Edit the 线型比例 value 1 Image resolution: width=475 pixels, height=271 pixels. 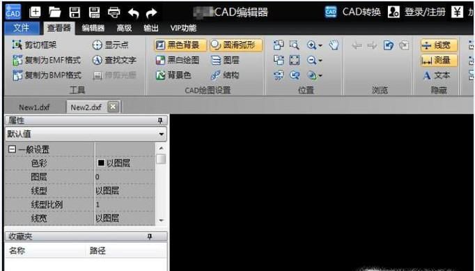tap(125, 205)
